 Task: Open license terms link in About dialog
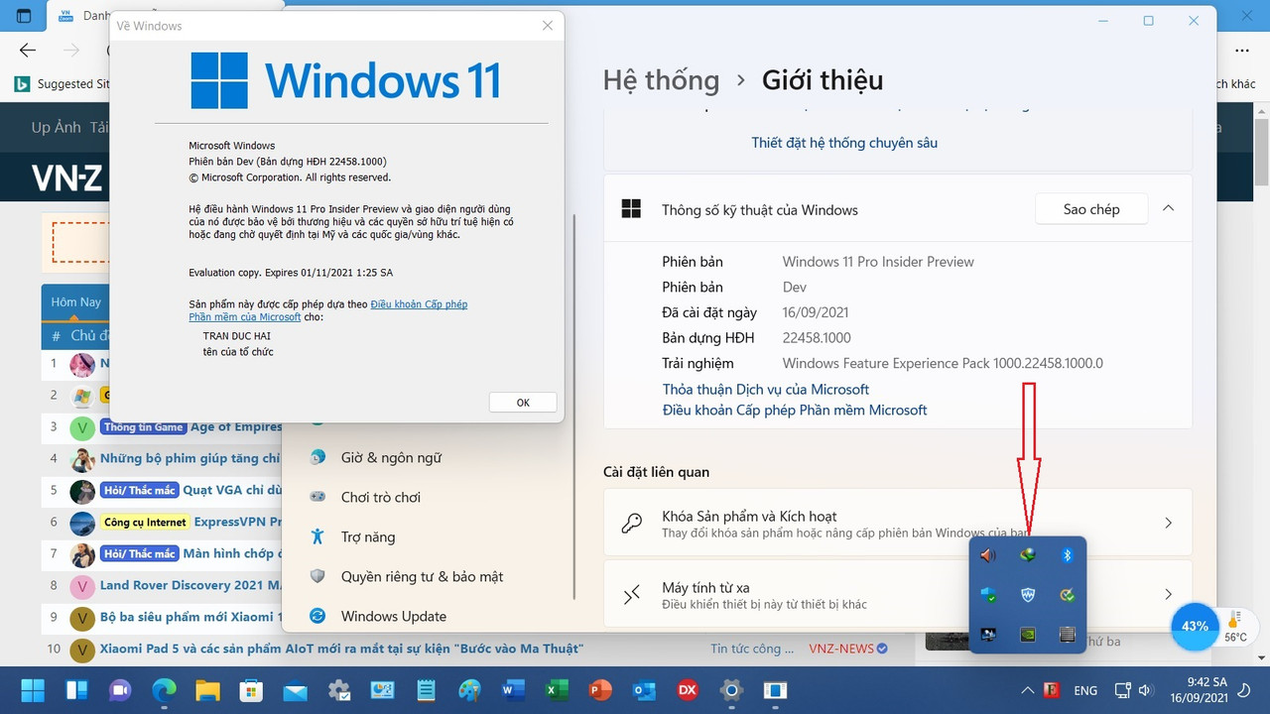pos(328,310)
